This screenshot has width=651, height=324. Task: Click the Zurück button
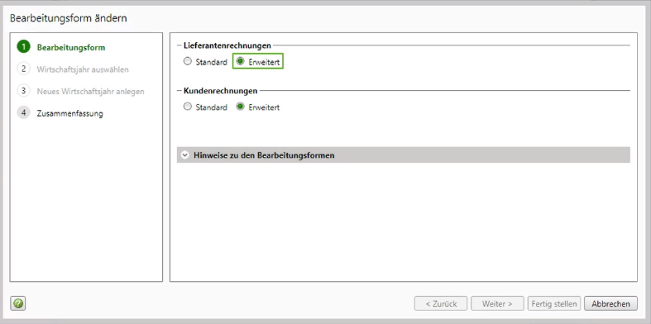pos(441,303)
